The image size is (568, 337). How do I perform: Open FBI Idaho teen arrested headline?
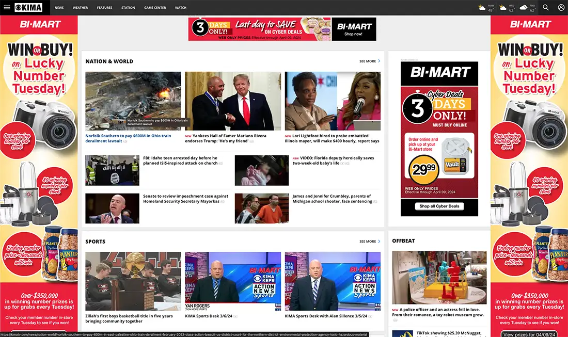(x=180, y=161)
